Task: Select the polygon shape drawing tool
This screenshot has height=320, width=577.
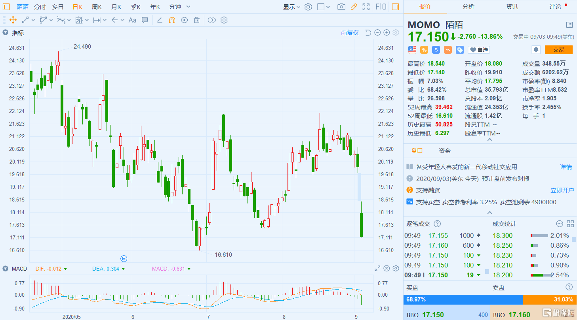Action: (43, 20)
